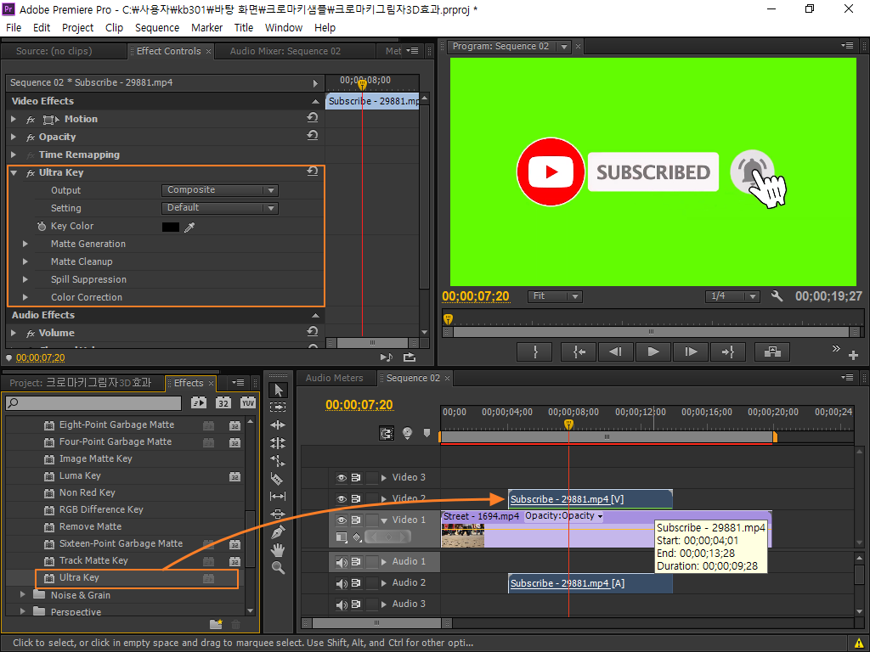Toggle Video 3 track output eye
The width and height of the screenshot is (870, 652).
[342, 477]
